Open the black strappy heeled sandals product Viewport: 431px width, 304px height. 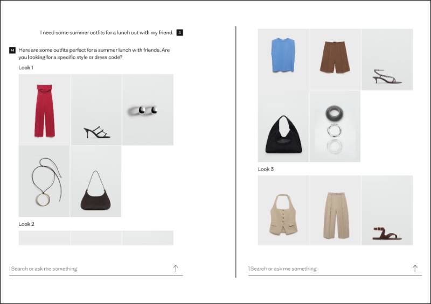point(96,110)
